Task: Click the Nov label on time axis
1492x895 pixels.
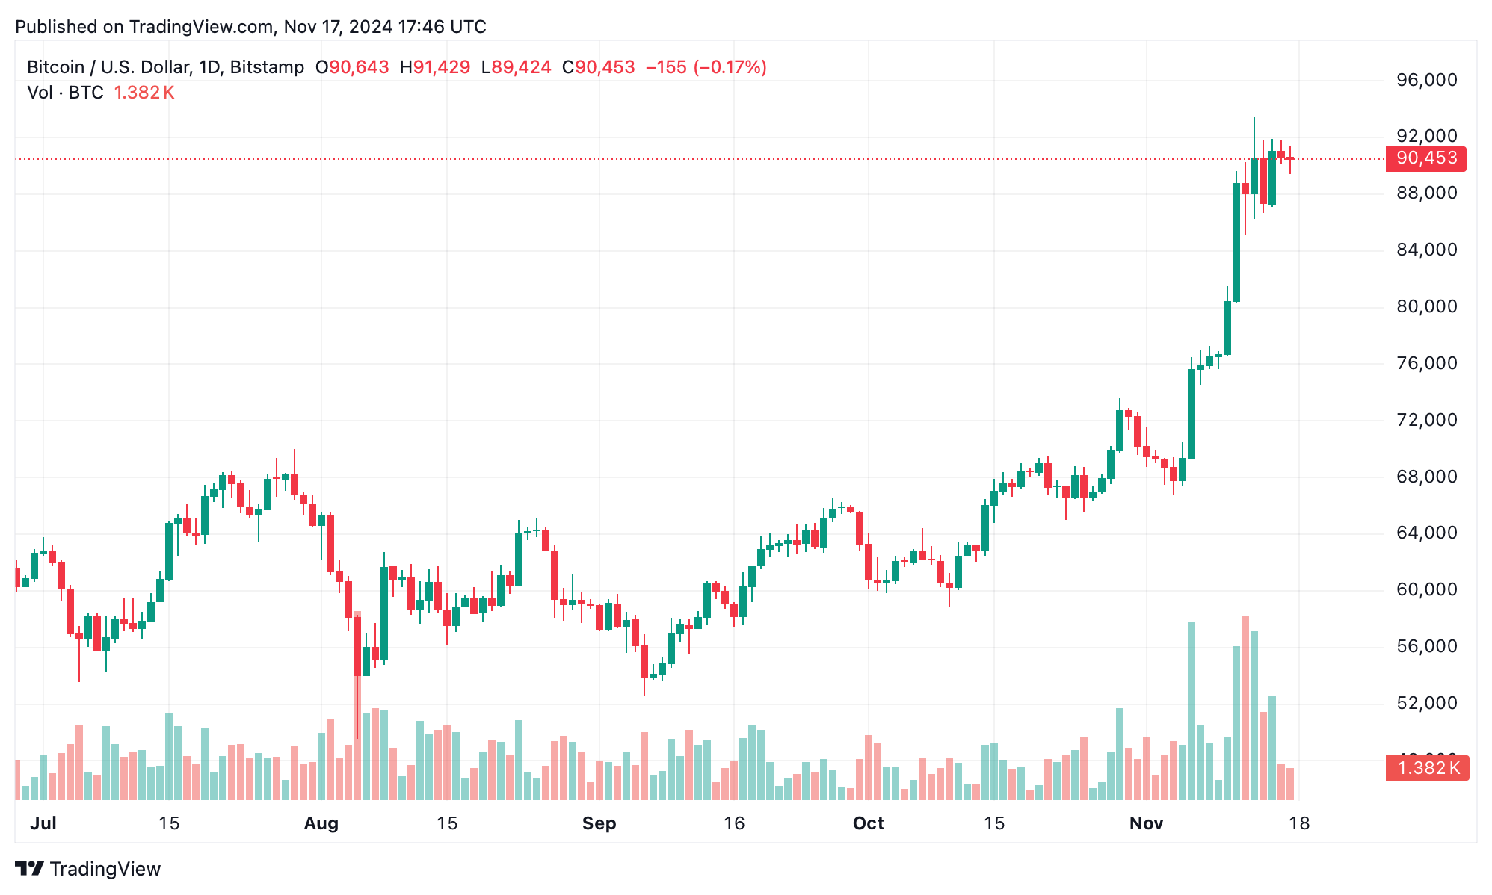Action: point(1146,823)
